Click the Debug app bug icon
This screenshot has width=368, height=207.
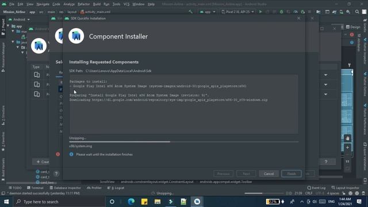281,11
